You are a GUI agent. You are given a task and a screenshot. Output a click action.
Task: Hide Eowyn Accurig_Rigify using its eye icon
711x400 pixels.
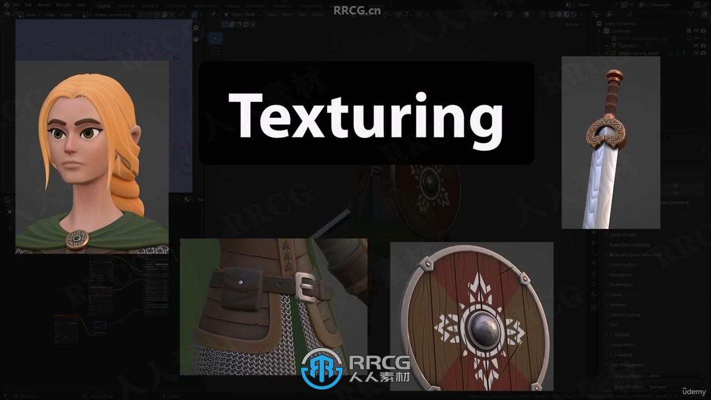pyautogui.click(x=696, y=53)
